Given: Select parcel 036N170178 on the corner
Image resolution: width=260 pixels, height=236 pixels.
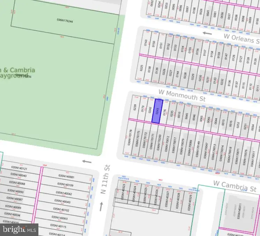Looking at the screenshot, I should coord(131,140).
